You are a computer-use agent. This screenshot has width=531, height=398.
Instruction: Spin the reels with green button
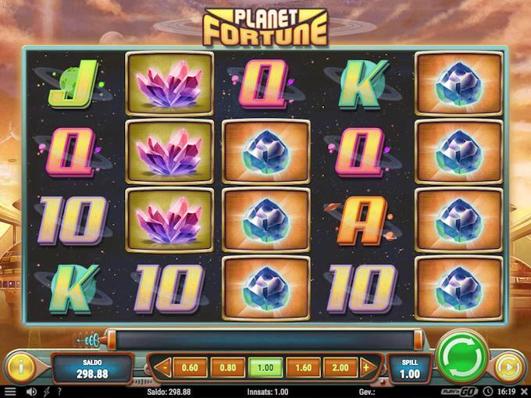(x=462, y=358)
